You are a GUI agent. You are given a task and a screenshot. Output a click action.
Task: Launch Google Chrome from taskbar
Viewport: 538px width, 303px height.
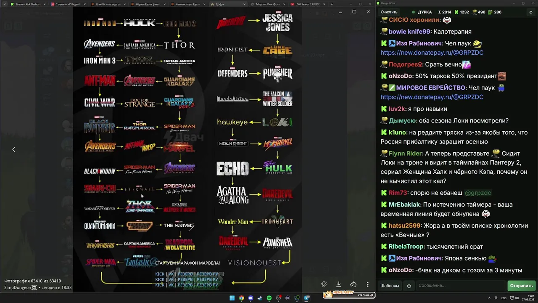[241, 298]
